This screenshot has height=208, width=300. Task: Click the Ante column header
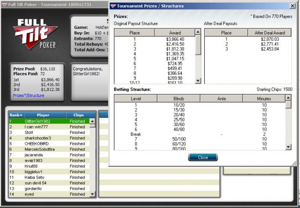[x=222, y=99]
